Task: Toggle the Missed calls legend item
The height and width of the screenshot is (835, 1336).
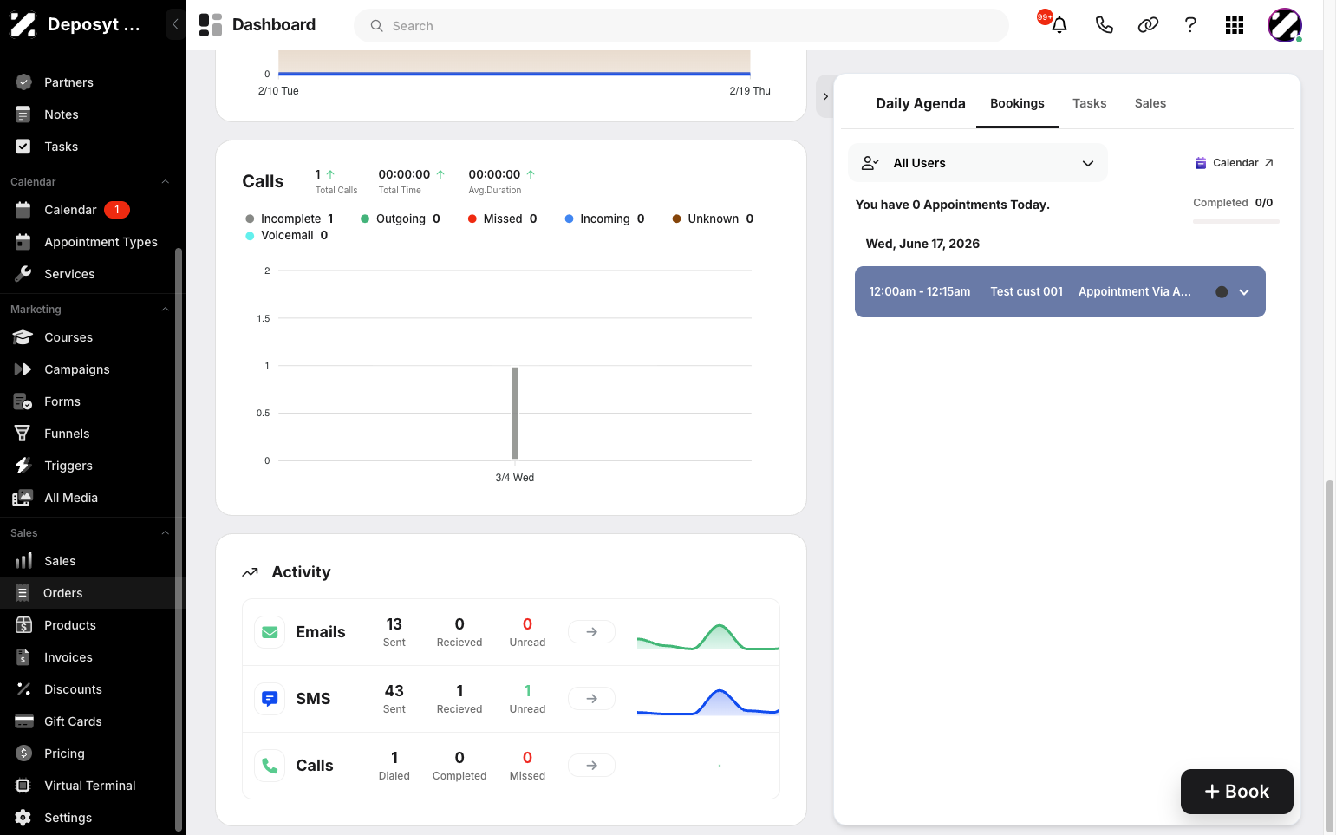Action: (503, 219)
